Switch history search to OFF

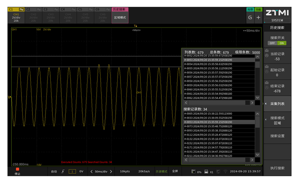(x=272, y=43)
